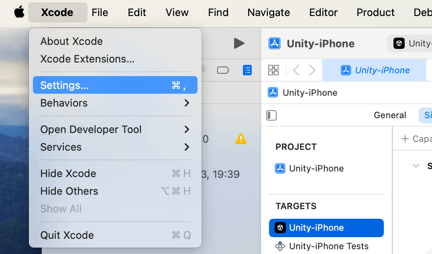Select the report navigator list icon
The image size is (432, 254).
point(247,70)
